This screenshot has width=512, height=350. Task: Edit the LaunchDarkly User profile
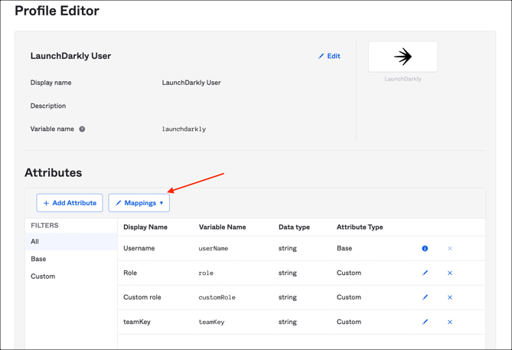pyautogui.click(x=329, y=56)
